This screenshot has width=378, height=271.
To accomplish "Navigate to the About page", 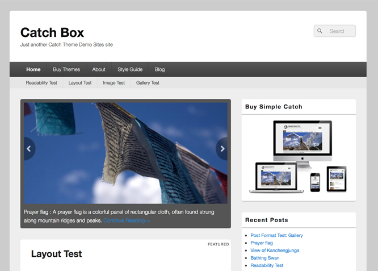I will (99, 69).
